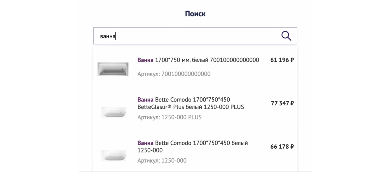
Task: Focus the search field containing "ванна"
Action: tap(187, 36)
